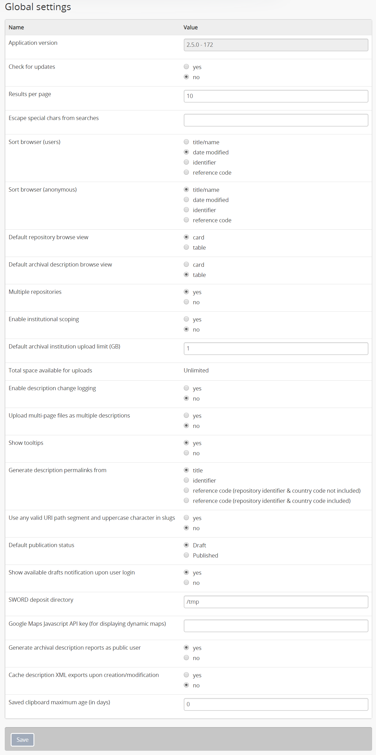Image resolution: width=376 pixels, height=755 pixels.
Task: Focus the Google Maps API key field
Action: 276,626
